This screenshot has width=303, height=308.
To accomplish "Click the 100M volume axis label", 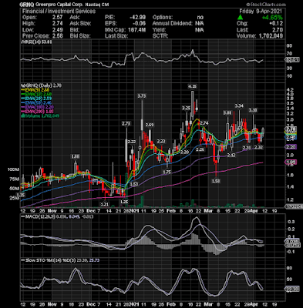I will tap(15, 169).
